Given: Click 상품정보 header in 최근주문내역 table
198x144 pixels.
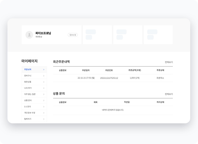Looking at the screenshot, I should (x=63, y=70).
